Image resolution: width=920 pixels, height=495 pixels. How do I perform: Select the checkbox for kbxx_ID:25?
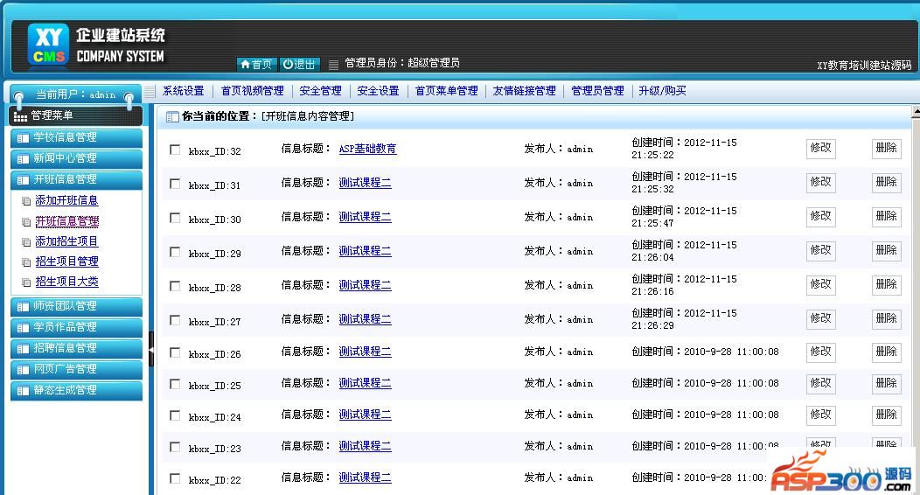click(x=175, y=384)
